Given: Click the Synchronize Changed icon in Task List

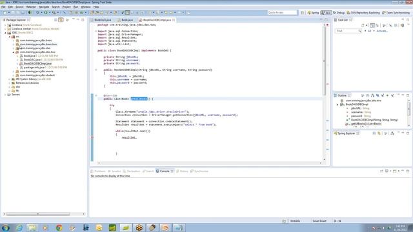Looking at the screenshot, I should 402,26.
